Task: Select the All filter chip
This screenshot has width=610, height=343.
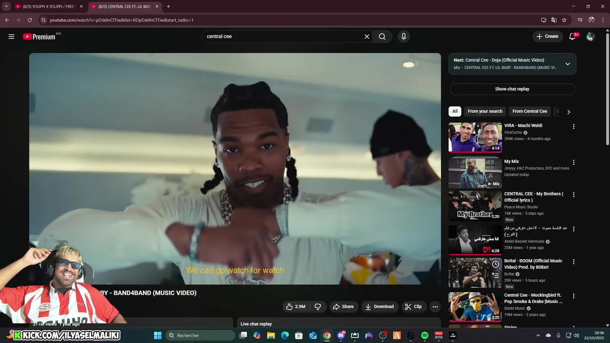Action: [455, 111]
